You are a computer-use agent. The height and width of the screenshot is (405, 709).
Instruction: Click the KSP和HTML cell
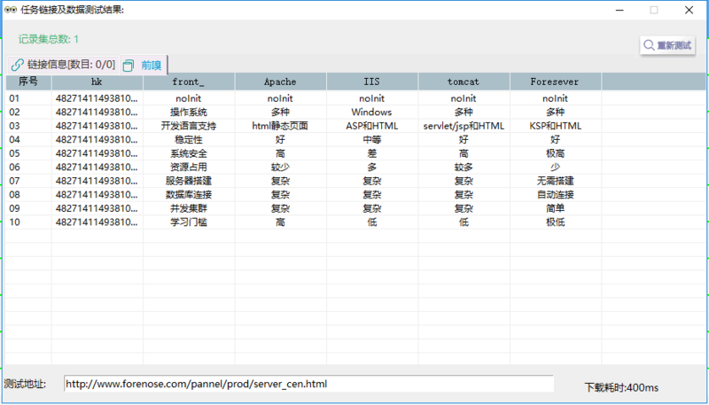pyautogui.click(x=556, y=126)
